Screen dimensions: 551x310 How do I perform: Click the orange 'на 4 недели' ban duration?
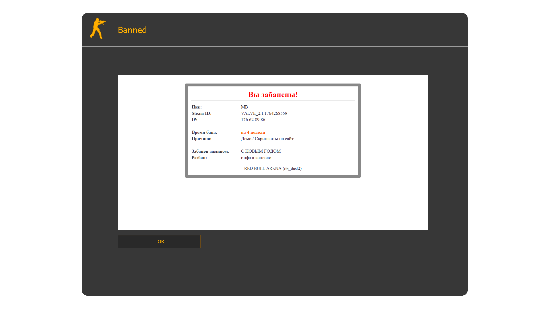(x=253, y=132)
